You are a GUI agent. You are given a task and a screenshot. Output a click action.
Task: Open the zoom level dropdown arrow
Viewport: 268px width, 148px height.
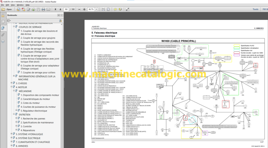click(96, 9)
